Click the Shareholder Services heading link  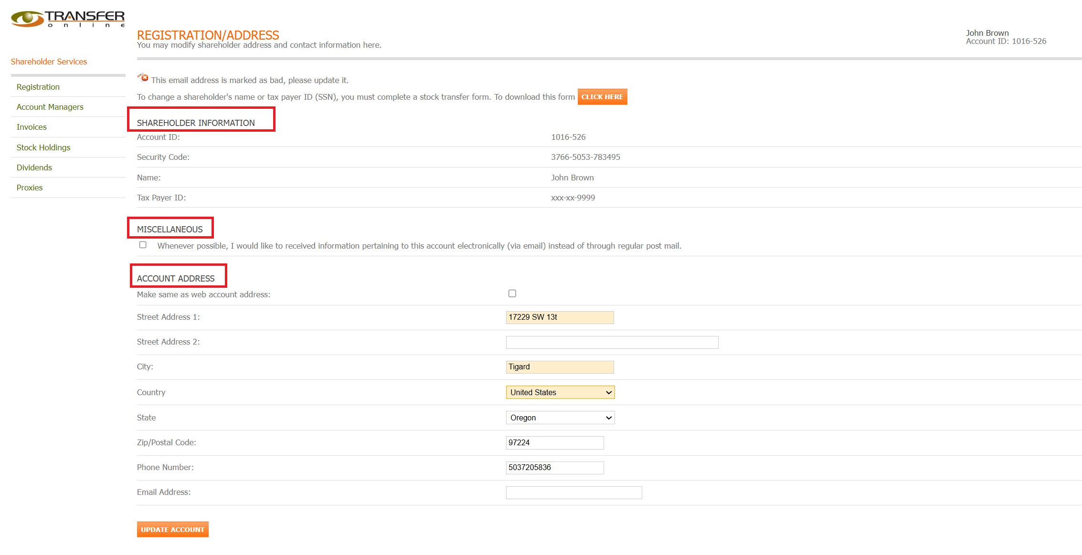coord(49,62)
